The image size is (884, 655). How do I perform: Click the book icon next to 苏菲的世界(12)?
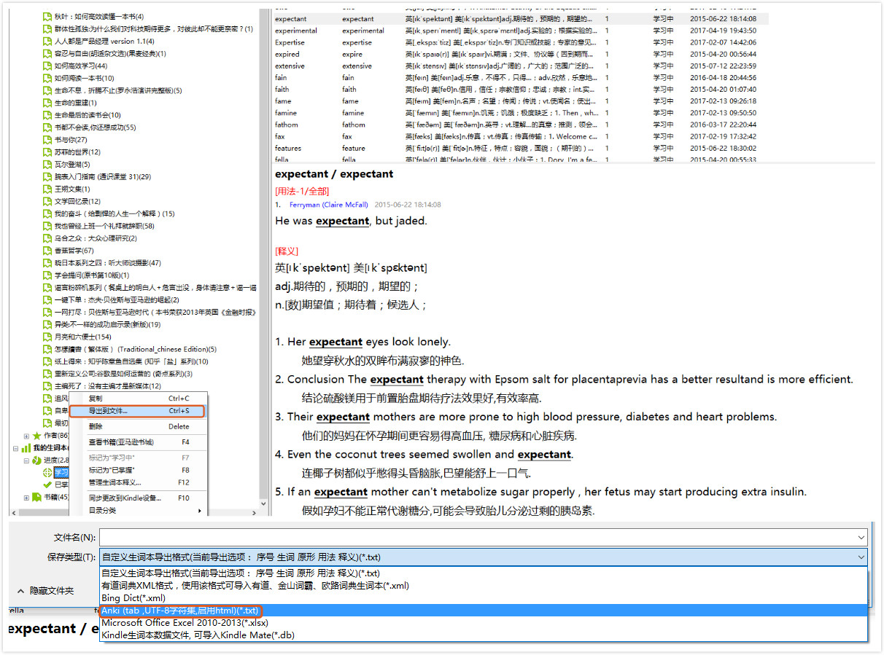47,152
